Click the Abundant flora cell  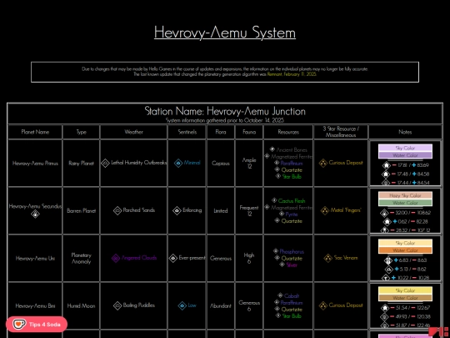[x=220, y=305]
